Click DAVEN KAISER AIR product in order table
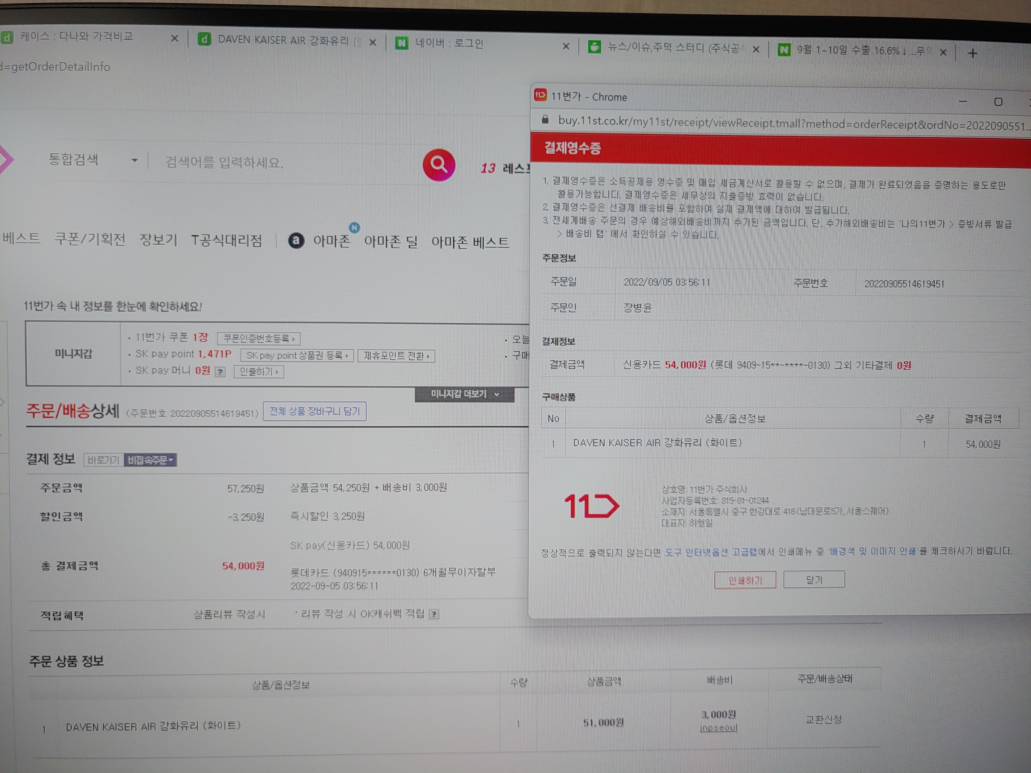This screenshot has width=1031, height=773. pos(153,726)
